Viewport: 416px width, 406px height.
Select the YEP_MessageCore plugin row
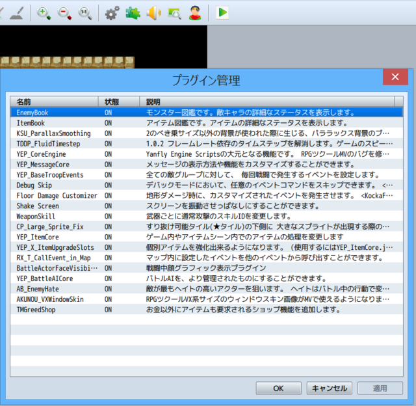(x=207, y=165)
